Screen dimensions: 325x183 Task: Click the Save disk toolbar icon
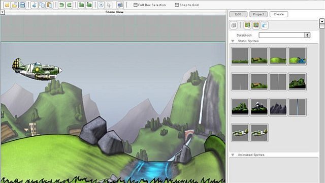[x=22, y=5]
